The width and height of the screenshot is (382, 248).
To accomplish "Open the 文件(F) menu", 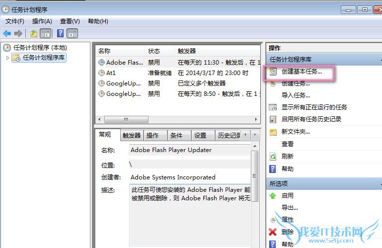I will coord(15,21).
